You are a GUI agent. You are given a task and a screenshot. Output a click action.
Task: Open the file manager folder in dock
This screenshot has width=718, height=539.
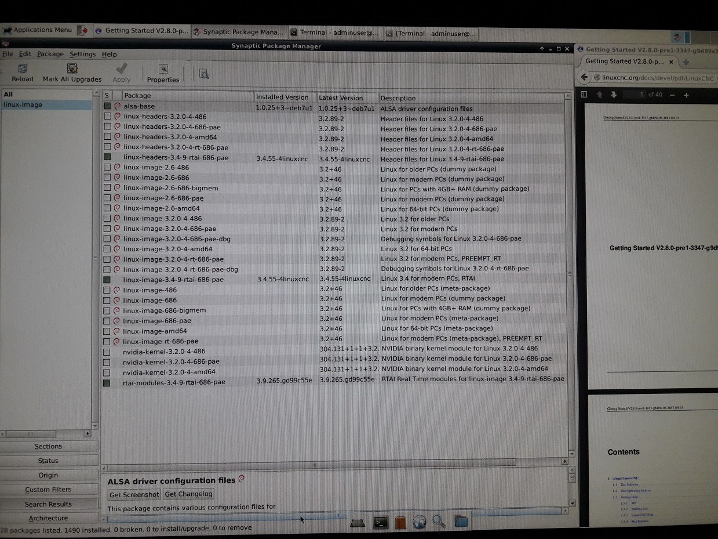click(x=461, y=521)
